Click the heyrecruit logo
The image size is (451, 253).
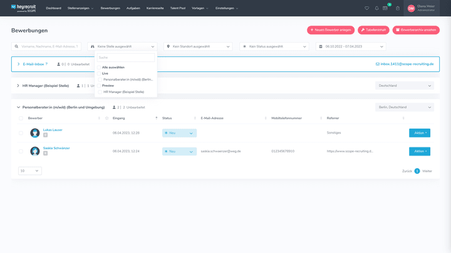pos(23,8)
